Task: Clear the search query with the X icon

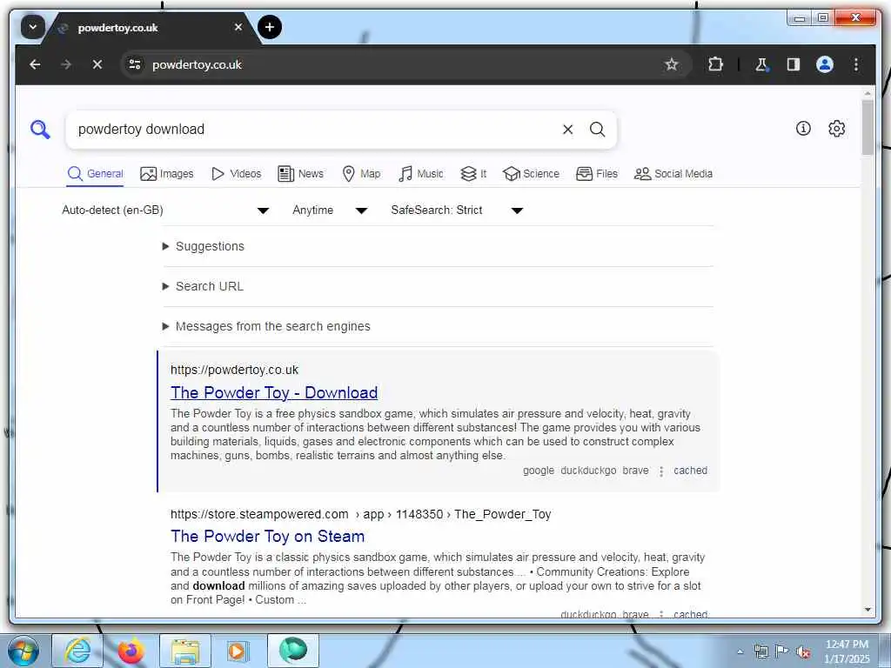Action: [567, 130]
